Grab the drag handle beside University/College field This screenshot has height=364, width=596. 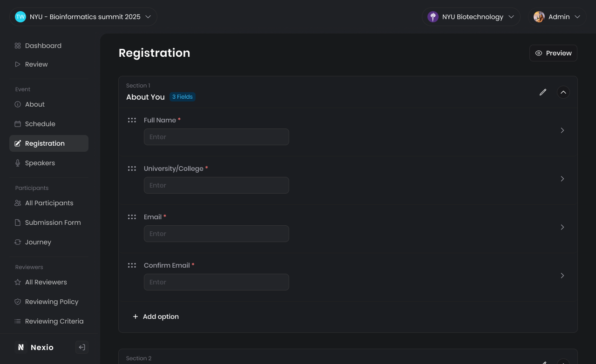(132, 169)
